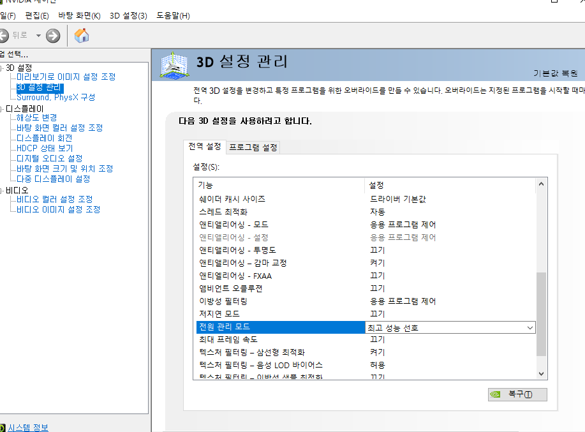
Task: Open 바탕 화면 크기 및 위치 조정
Action: (x=64, y=168)
